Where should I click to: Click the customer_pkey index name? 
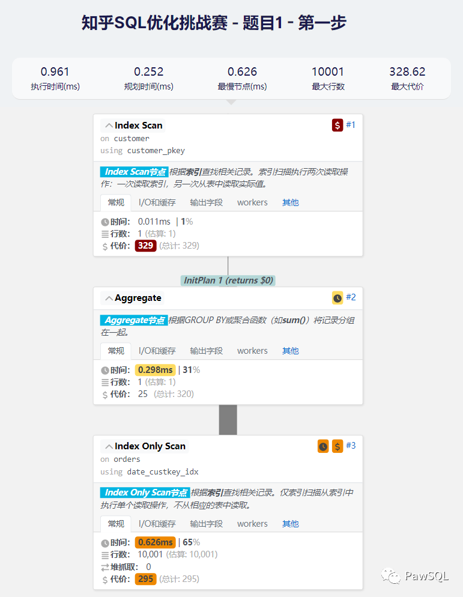[x=156, y=151]
